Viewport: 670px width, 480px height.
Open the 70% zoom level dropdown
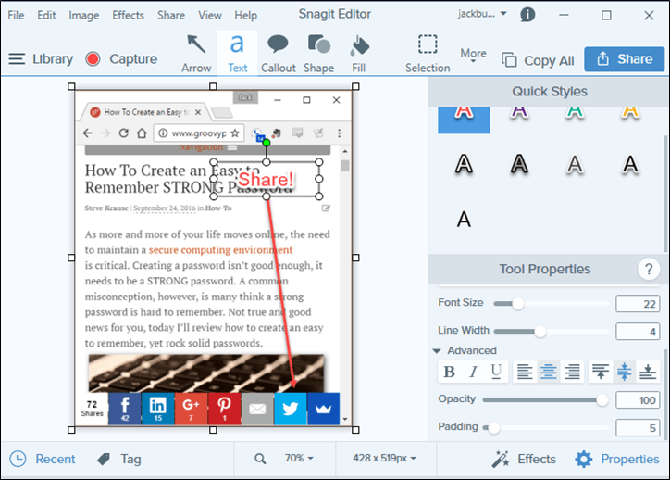click(299, 458)
